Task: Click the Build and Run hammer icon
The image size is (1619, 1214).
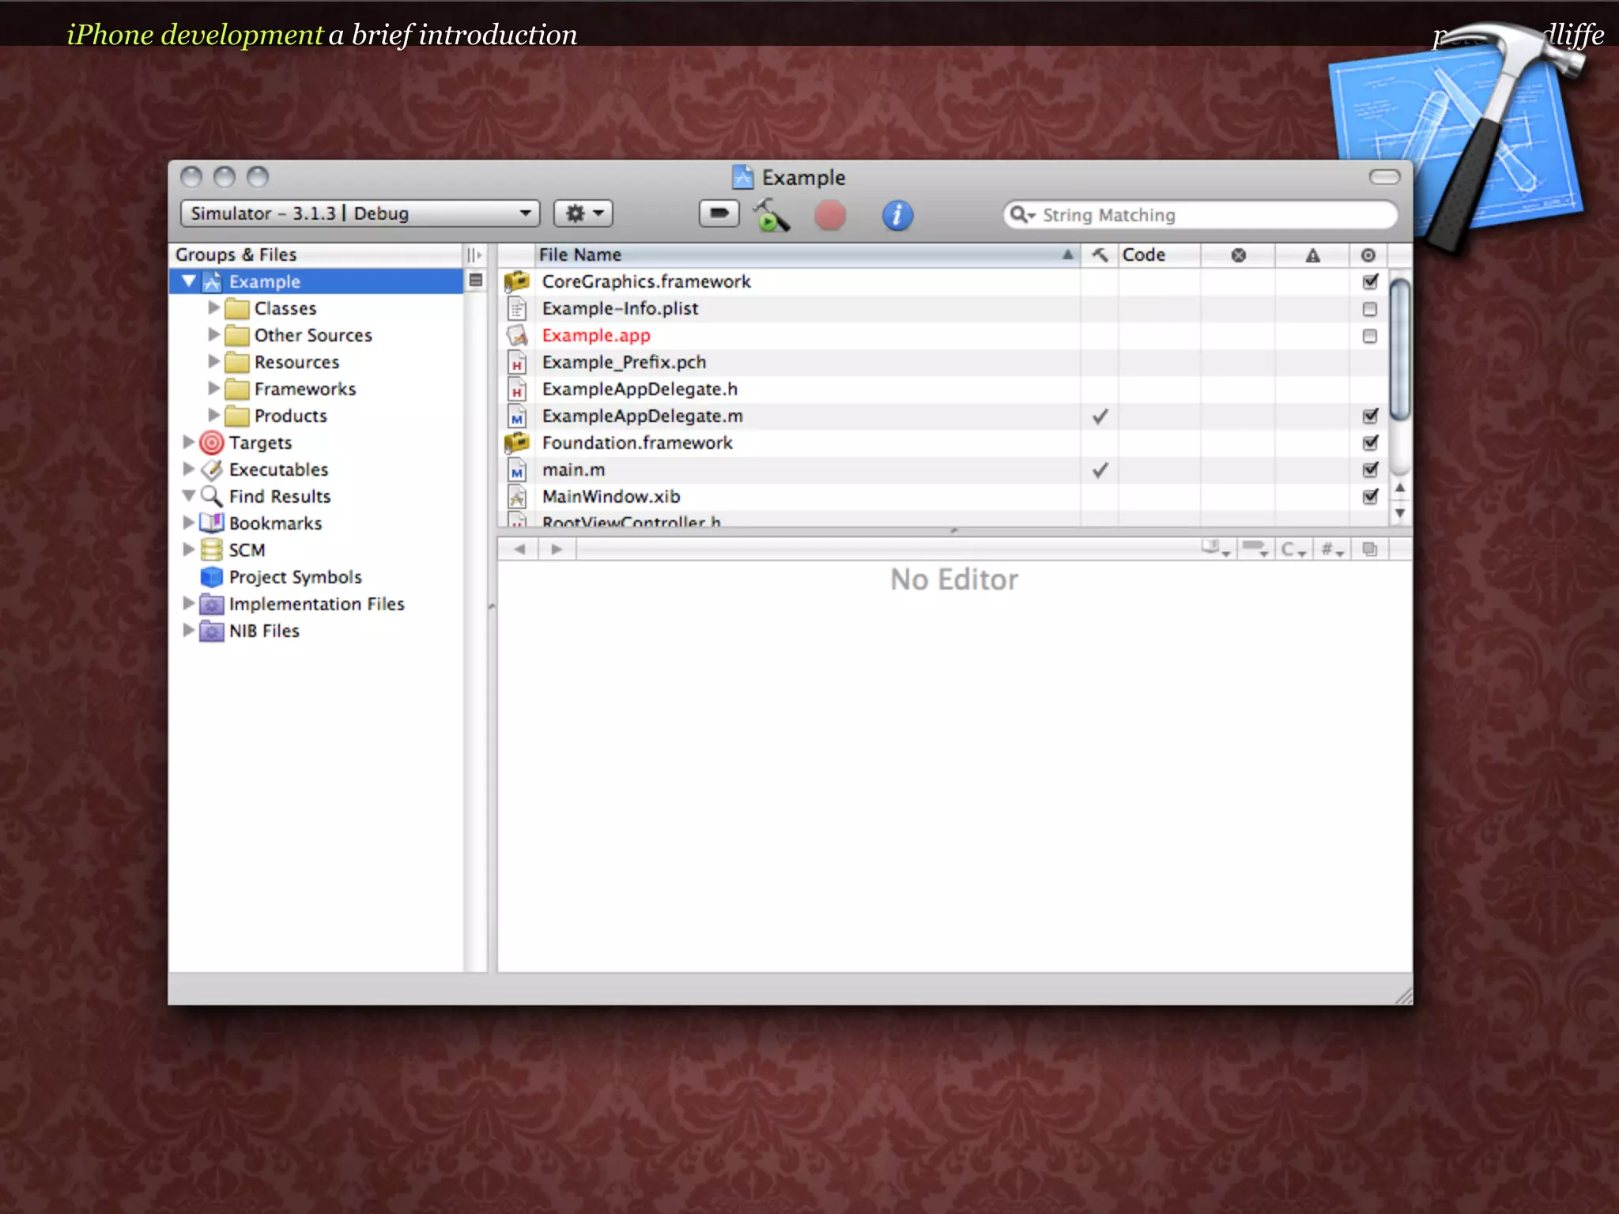Action: coord(771,215)
